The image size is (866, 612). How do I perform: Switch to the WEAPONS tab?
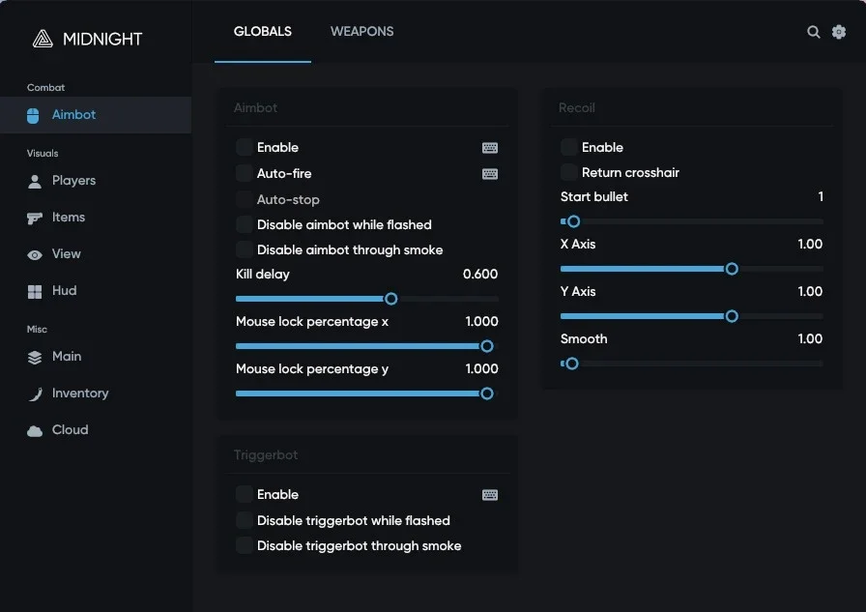(x=361, y=32)
